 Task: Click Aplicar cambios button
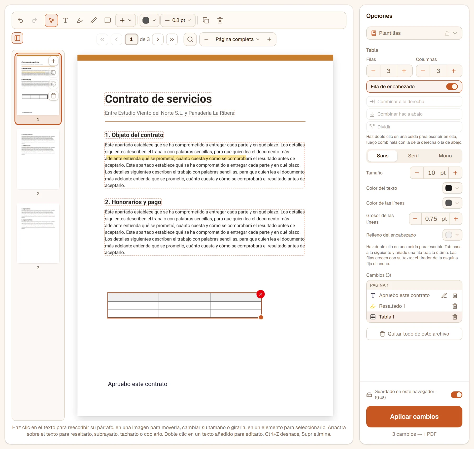pyautogui.click(x=414, y=416)
